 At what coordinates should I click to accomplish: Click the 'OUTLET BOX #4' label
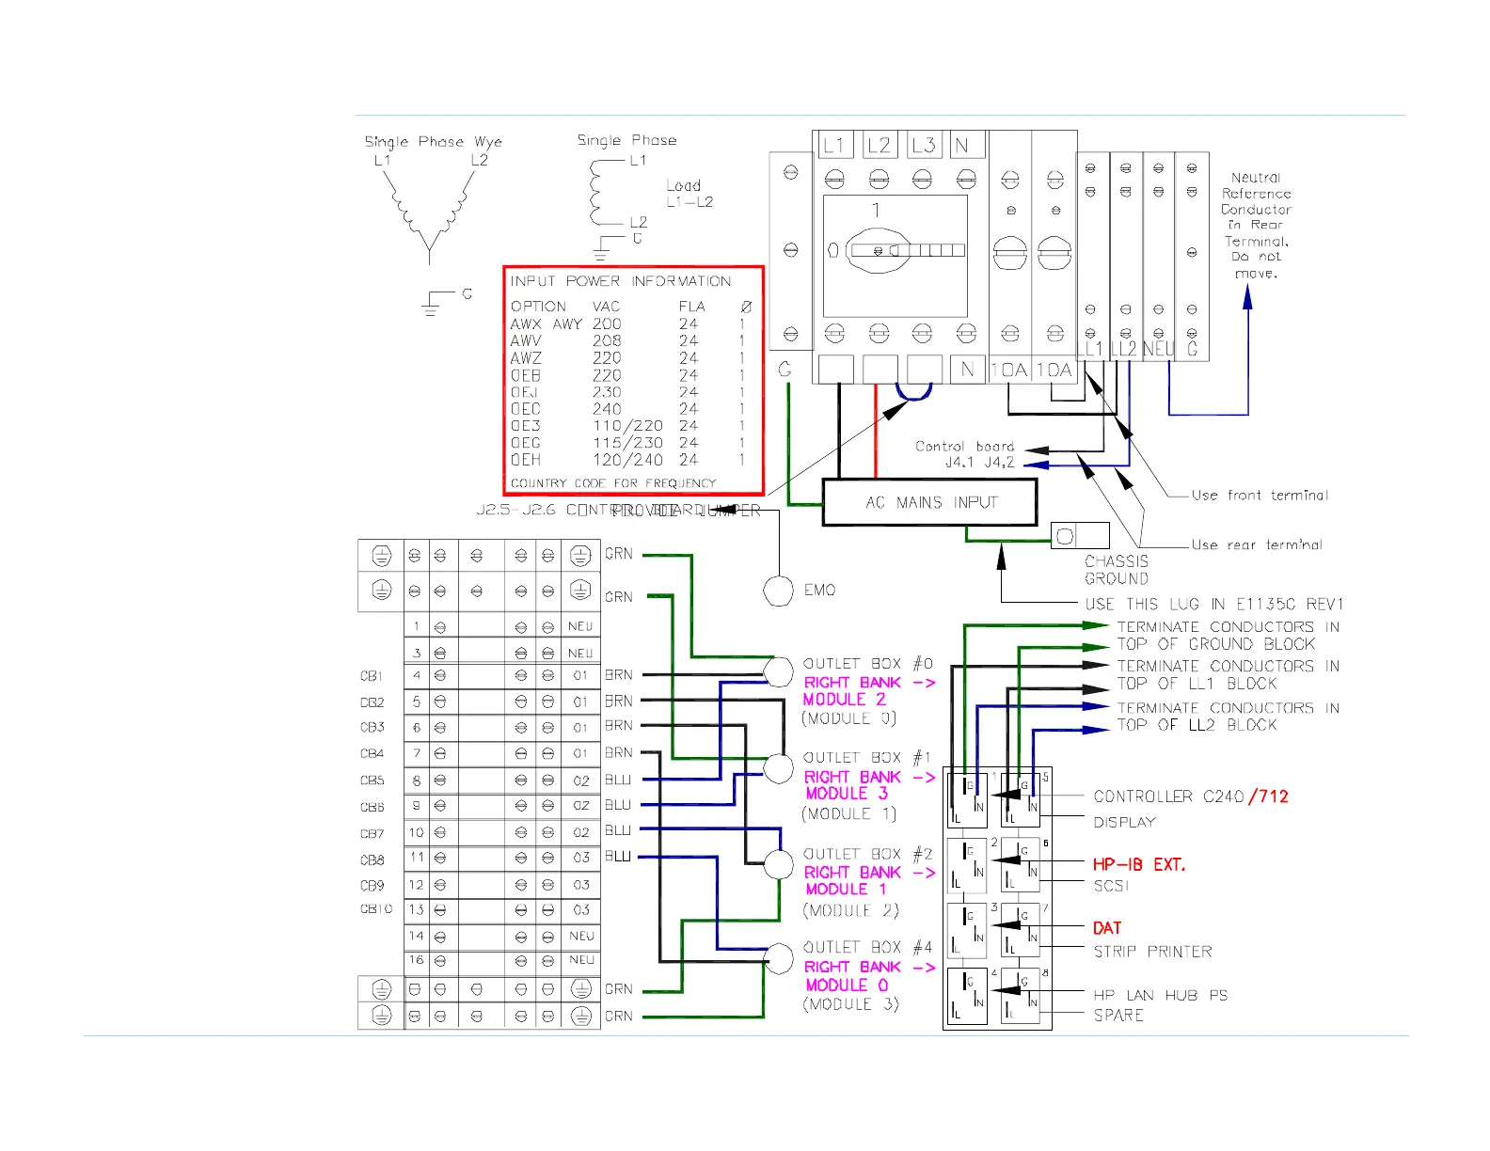(x=868, y=947)
